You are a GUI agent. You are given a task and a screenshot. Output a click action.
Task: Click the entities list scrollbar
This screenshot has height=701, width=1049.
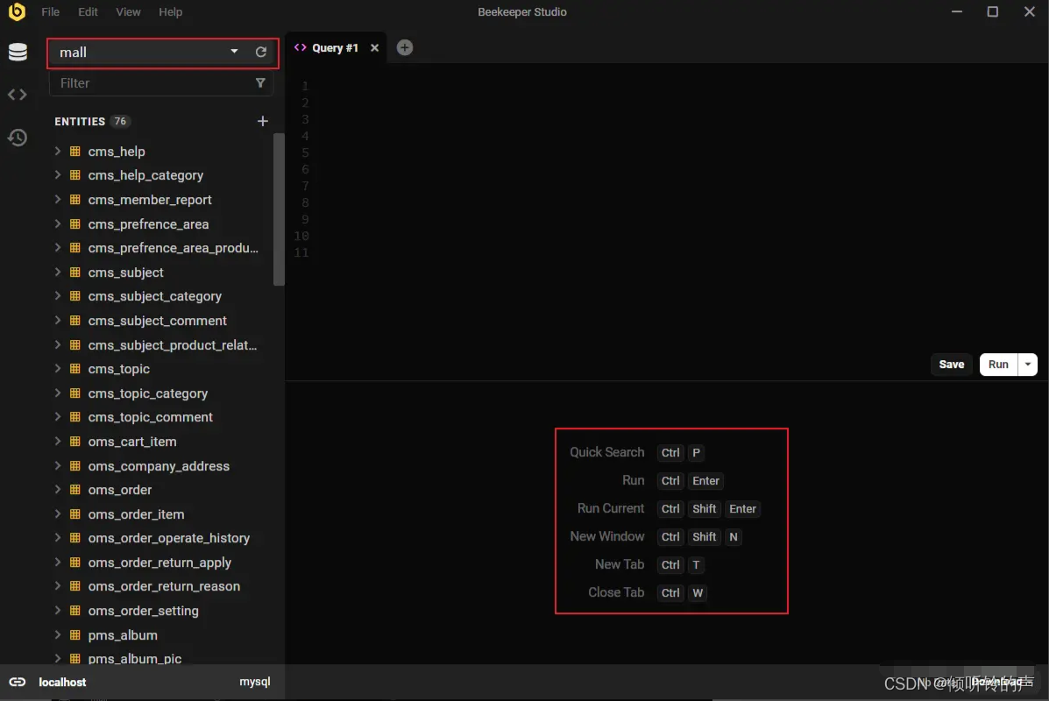[x=279, y=209]
